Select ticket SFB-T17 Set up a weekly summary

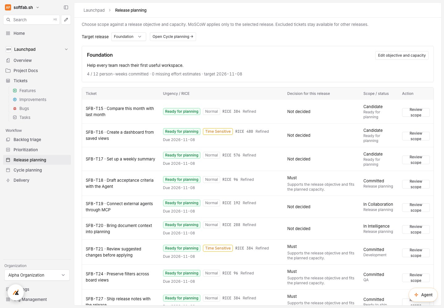[x=120, y=159]
